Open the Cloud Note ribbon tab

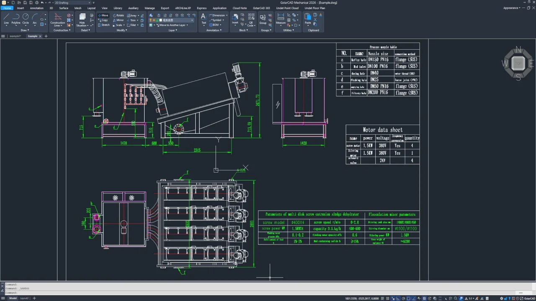point(240,8)
